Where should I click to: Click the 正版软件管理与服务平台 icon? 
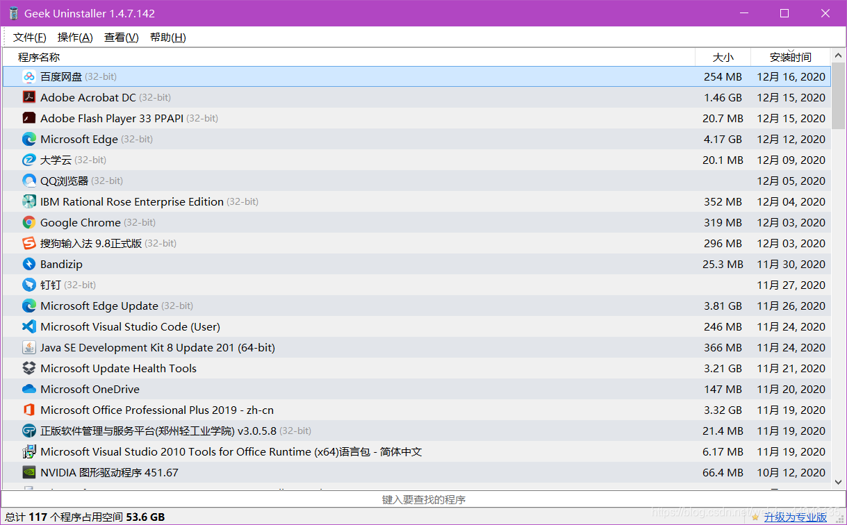[x=29, y=431]
